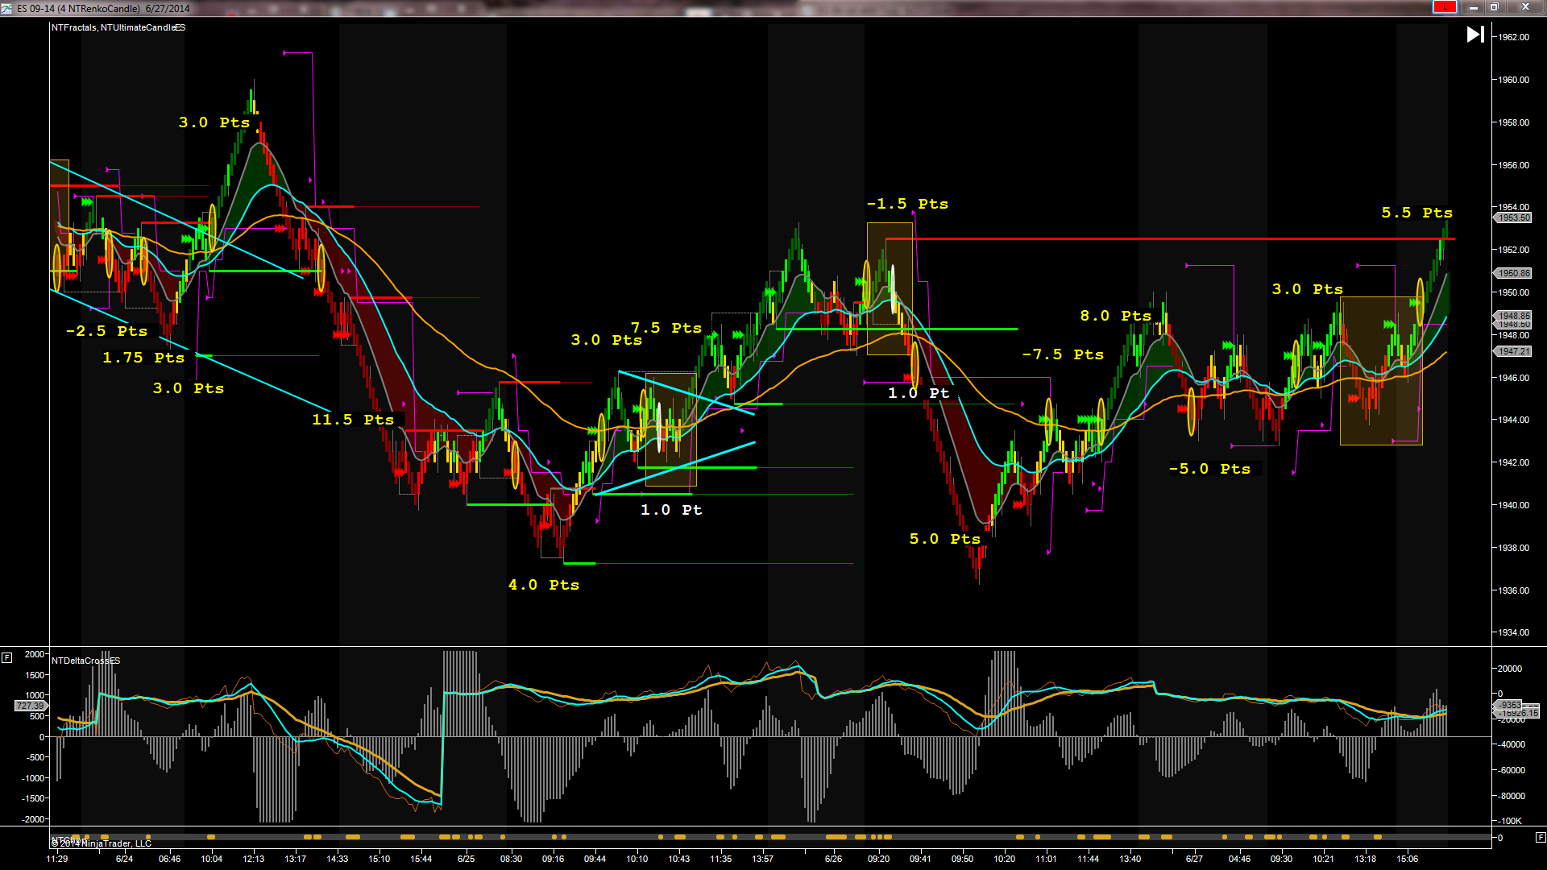Close the ES 09-14 chart window
The height and width of the screenshot is (870, 1547).
tap(1525, 7)
